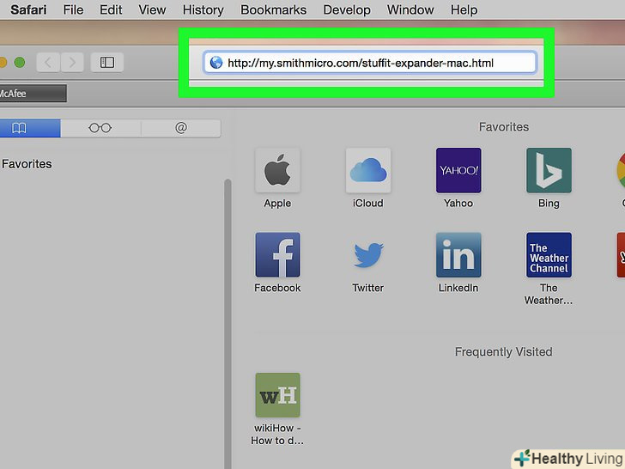Open the Edit menu
The image size is (625, 469).
(x=111, y=9)
